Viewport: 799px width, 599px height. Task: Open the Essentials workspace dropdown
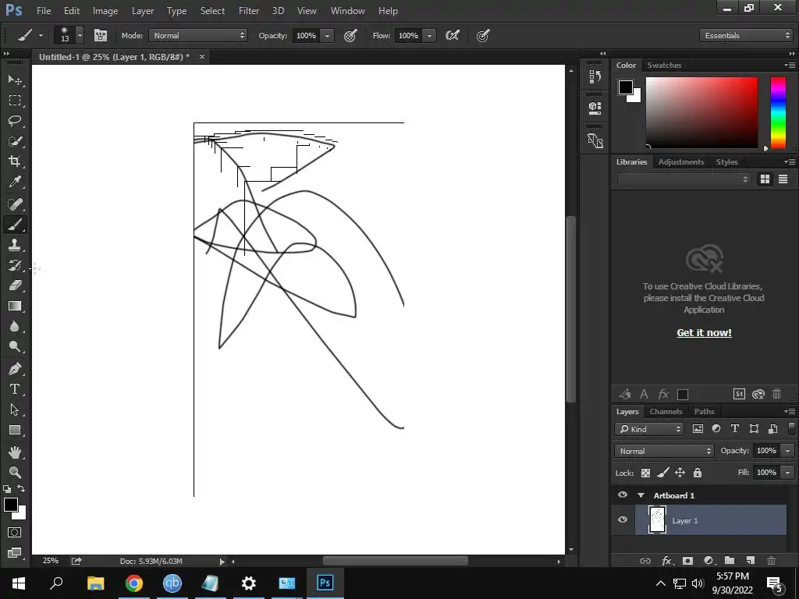coord(747,35)
